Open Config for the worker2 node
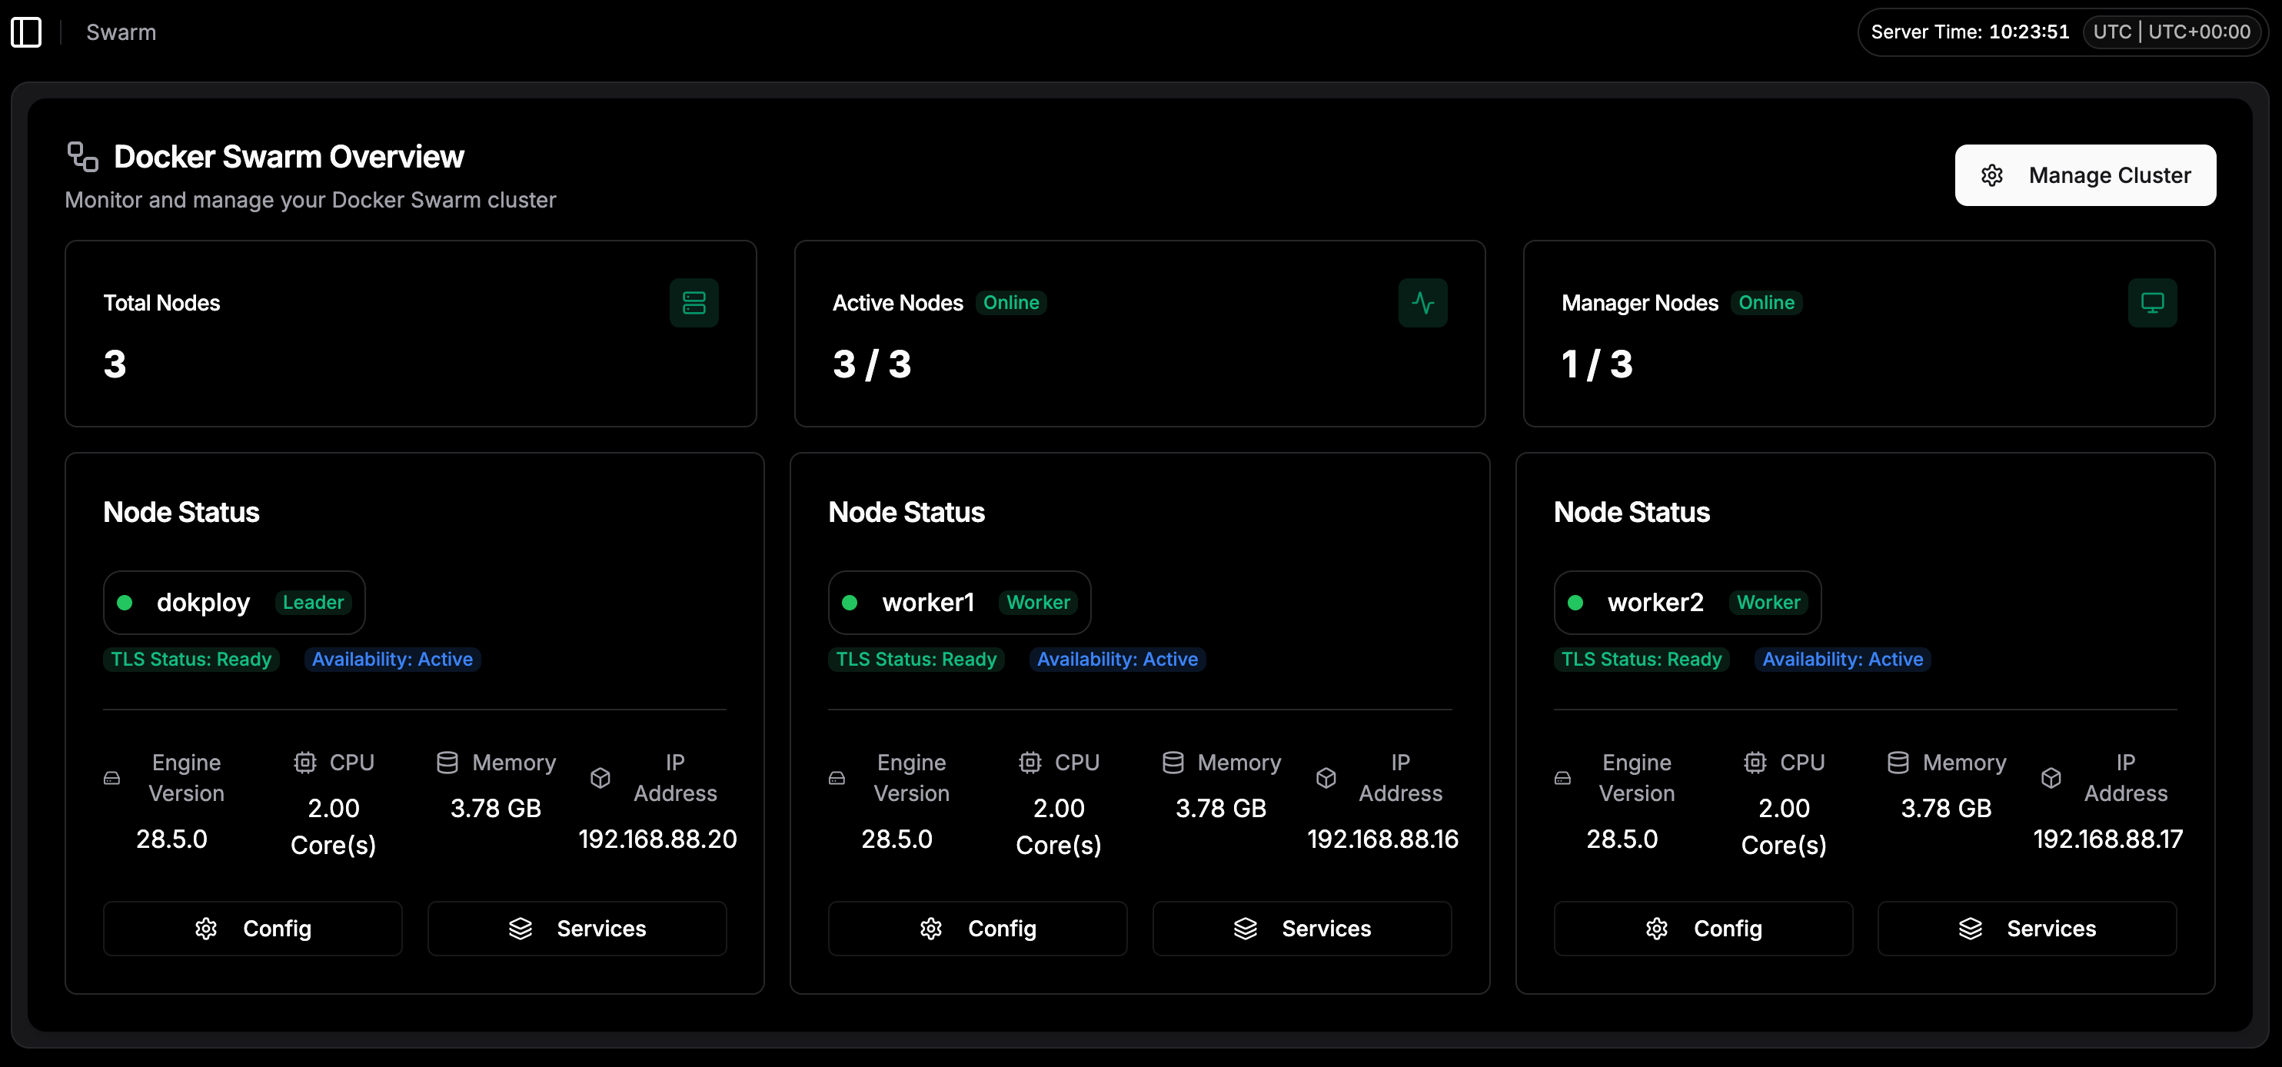Image resolution: width=2282 pixels, height=1067 pixels. 1702,928
